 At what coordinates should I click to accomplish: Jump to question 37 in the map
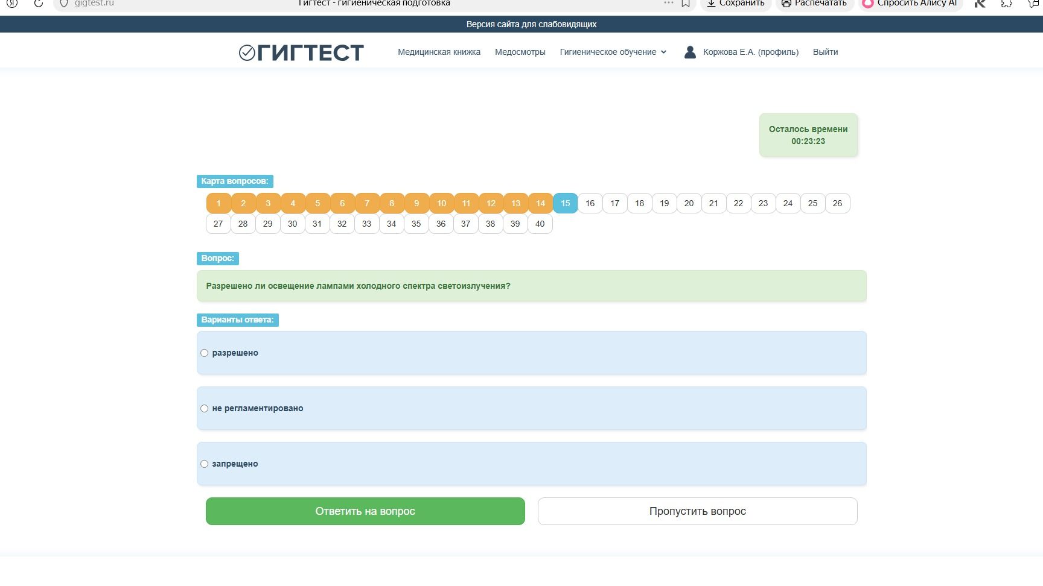(465, 224)
